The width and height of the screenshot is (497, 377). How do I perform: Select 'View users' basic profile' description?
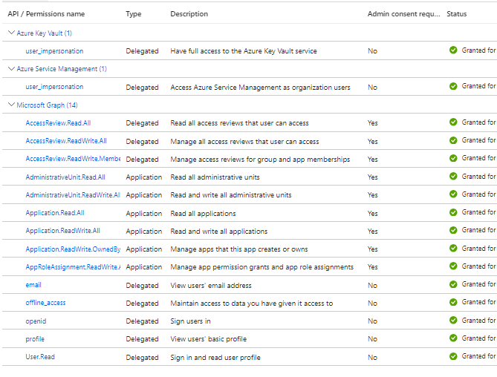pyautogui.click(x=209, y=339)
